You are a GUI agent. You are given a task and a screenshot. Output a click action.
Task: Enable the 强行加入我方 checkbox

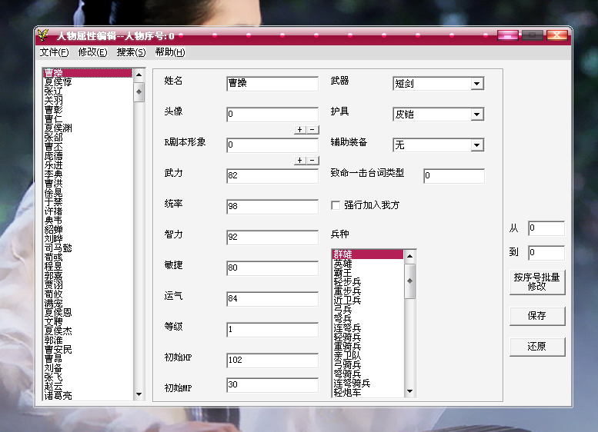tap(336, 205)
